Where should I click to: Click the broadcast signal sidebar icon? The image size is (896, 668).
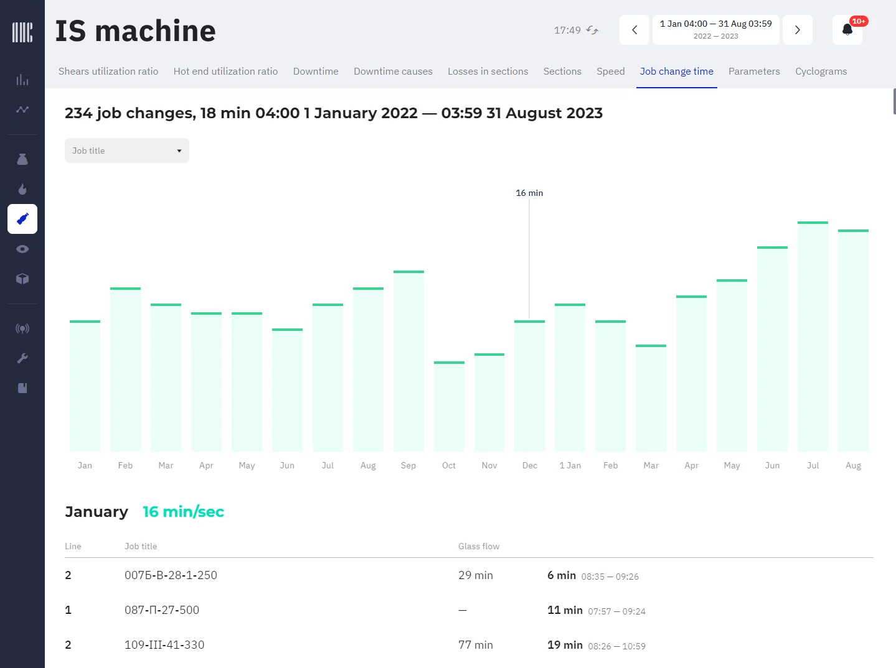[x=22, y=328]
